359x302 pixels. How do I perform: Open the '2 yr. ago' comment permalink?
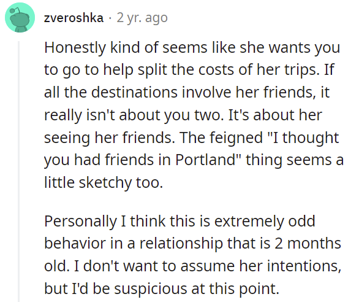point(142,18)
